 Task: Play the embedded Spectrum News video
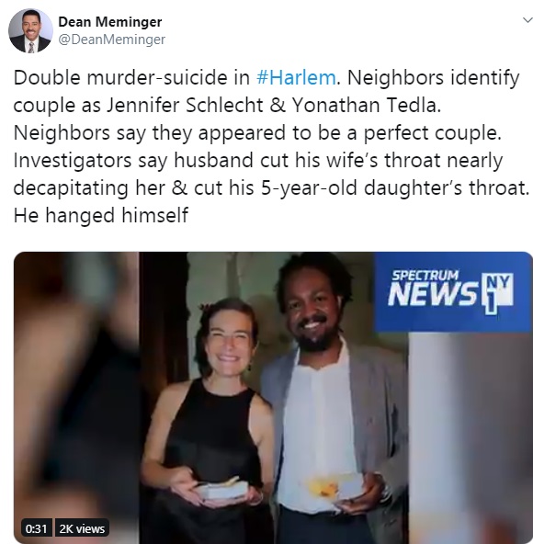pos(273,398)
